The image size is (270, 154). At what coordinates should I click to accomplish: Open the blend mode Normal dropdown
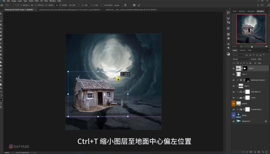coord(241,59)
